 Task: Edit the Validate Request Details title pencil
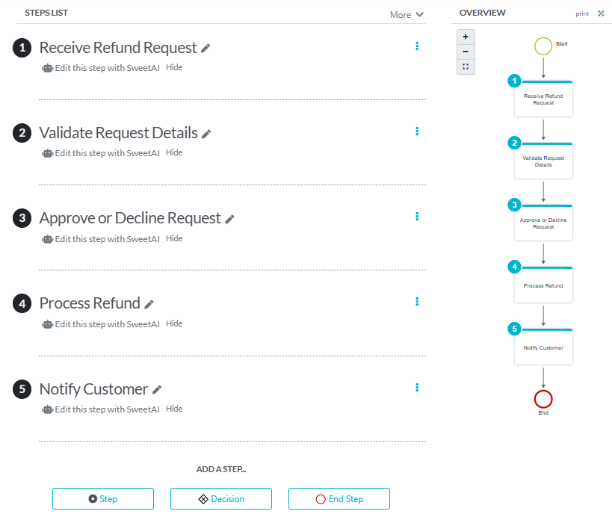[x=206, y=134]
